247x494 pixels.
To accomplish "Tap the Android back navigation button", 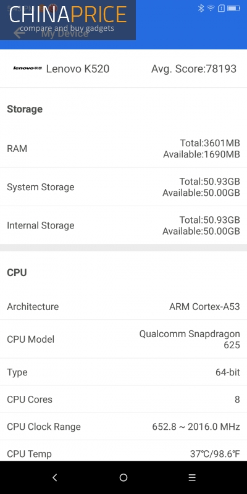I will coord(55,477).
